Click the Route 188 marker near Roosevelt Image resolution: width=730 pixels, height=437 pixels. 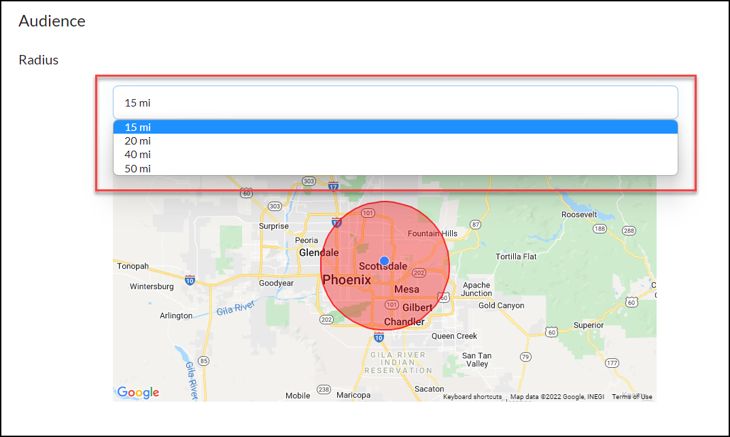[599, 229]
